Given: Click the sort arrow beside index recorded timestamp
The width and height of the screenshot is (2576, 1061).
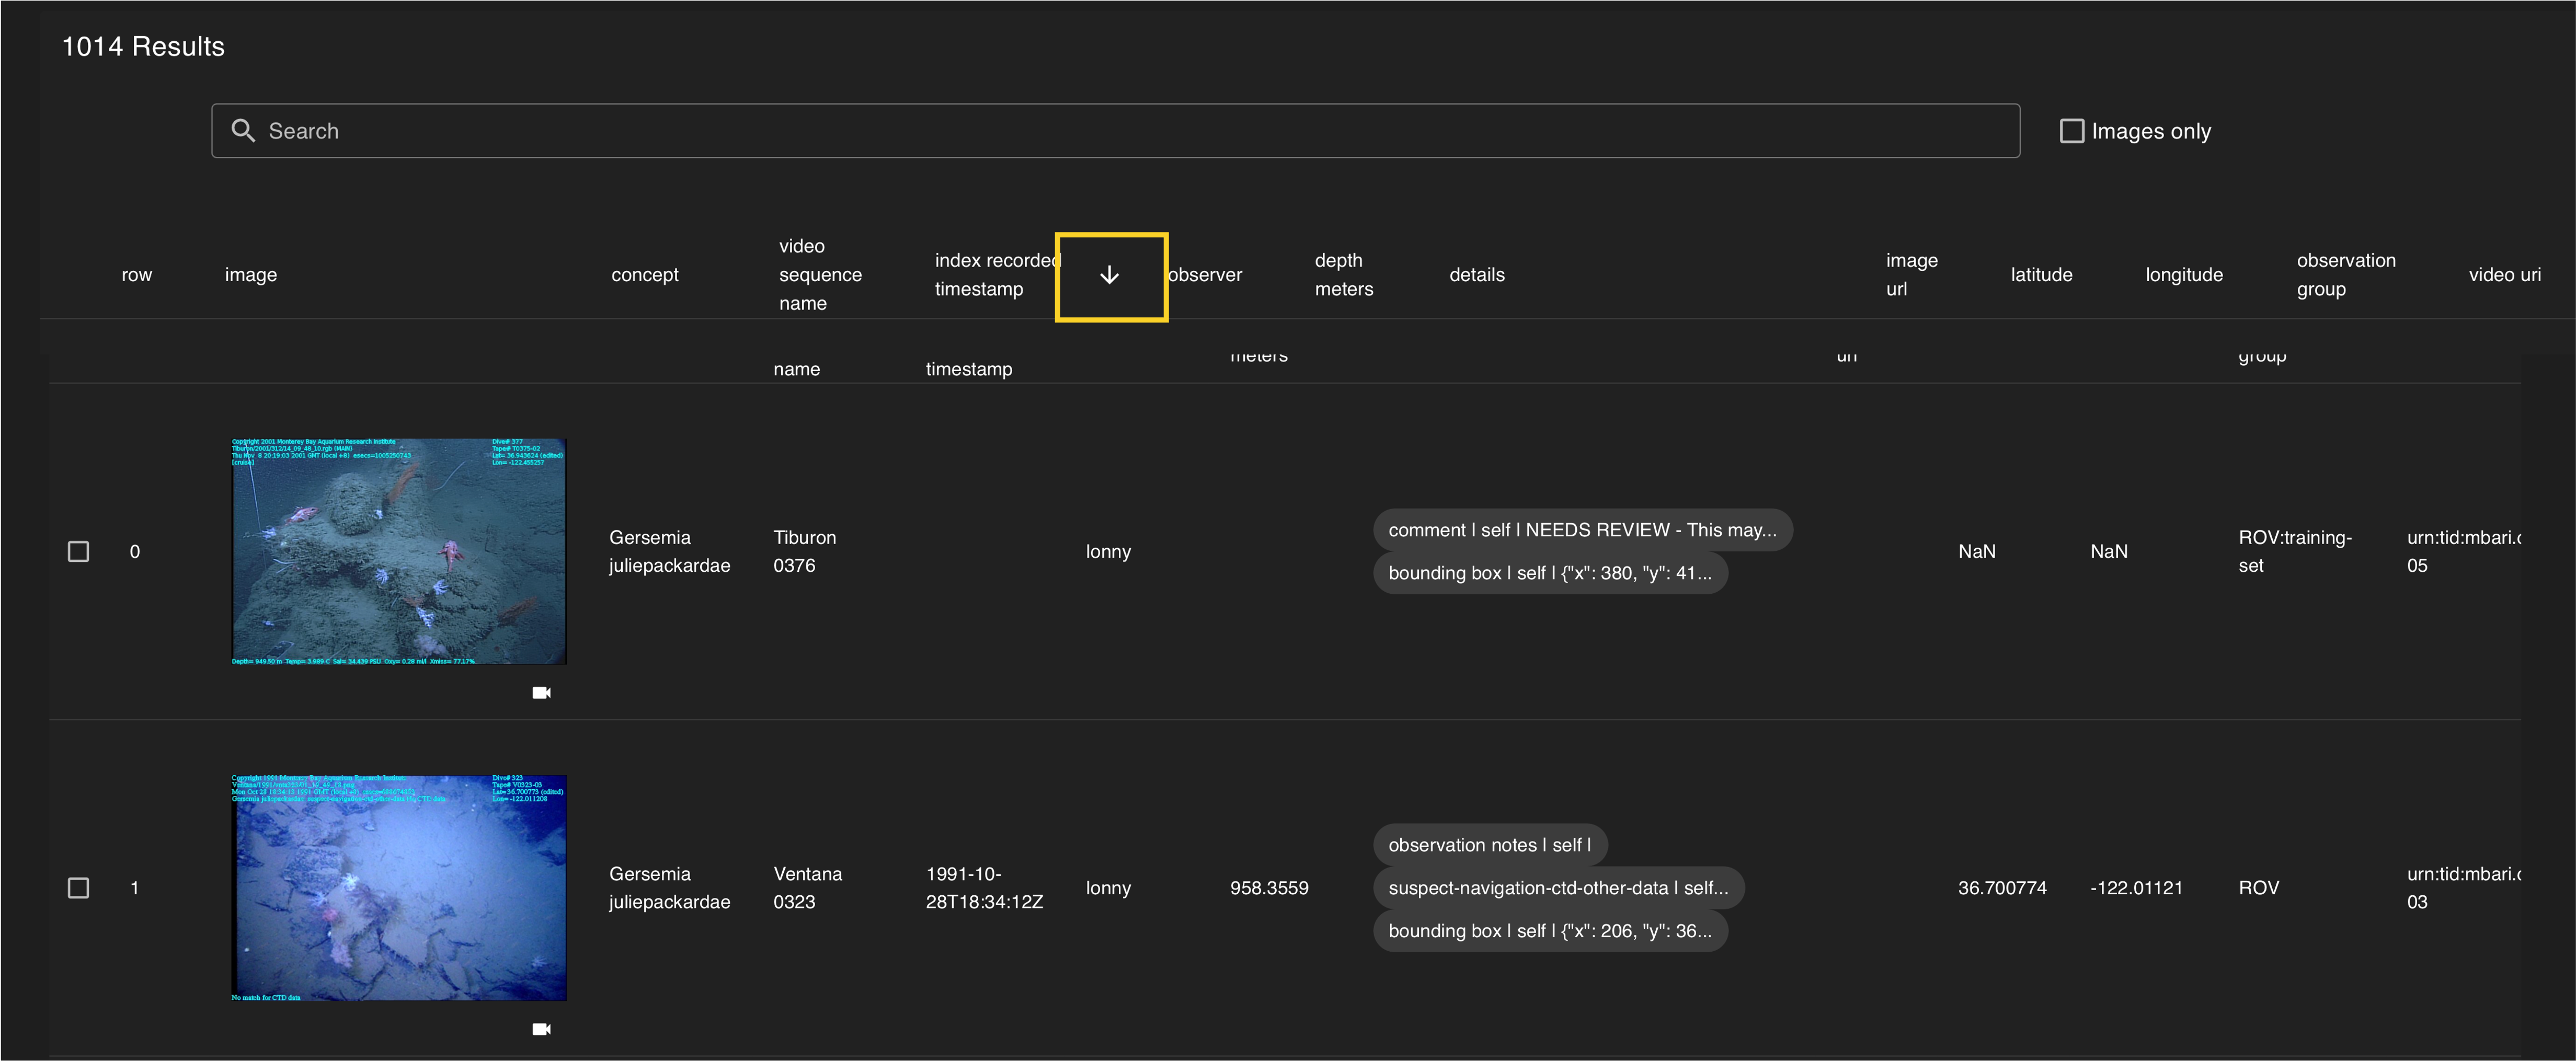Looking at the screenshot, I should click(1109, 276).
